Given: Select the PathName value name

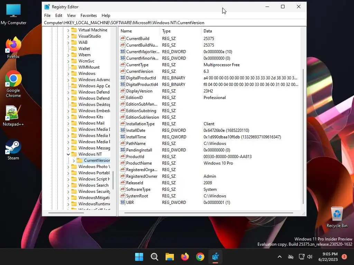Looking at the screenshot, I should click(x=136, y=143).
